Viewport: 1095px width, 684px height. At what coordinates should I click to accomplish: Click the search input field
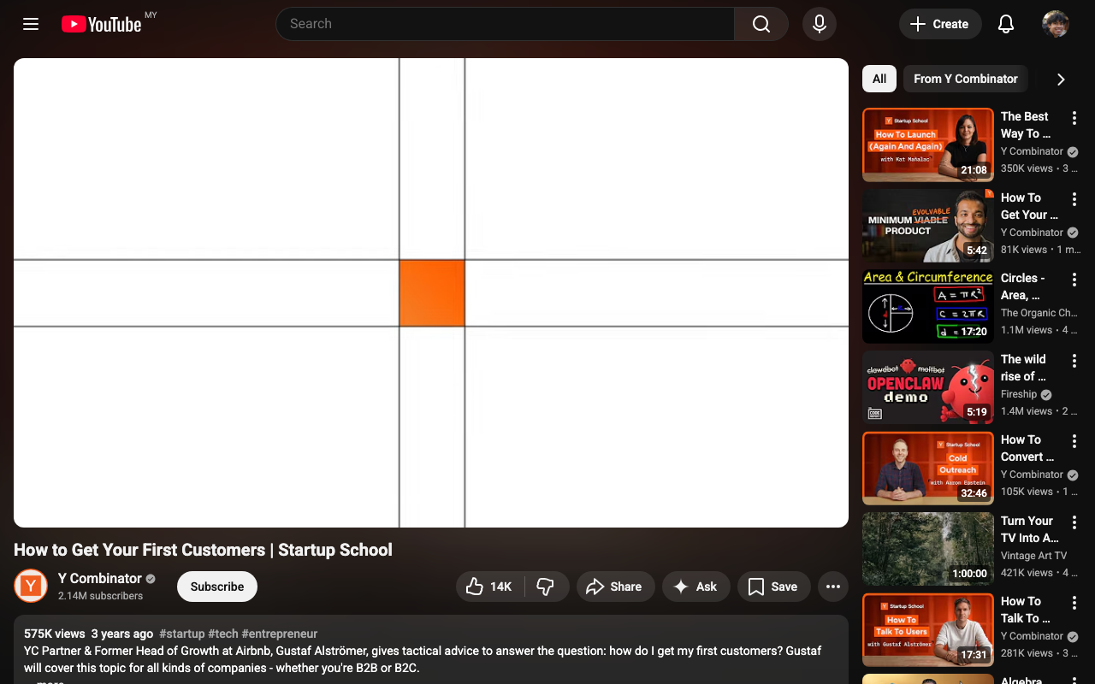coord(505,23)
